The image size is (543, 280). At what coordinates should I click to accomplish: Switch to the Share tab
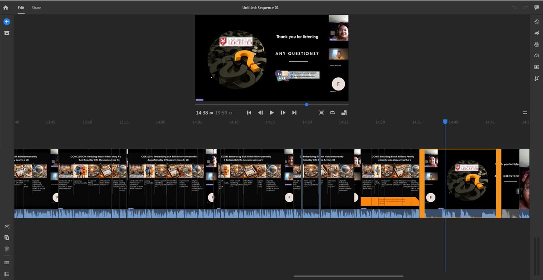[36, 8]
